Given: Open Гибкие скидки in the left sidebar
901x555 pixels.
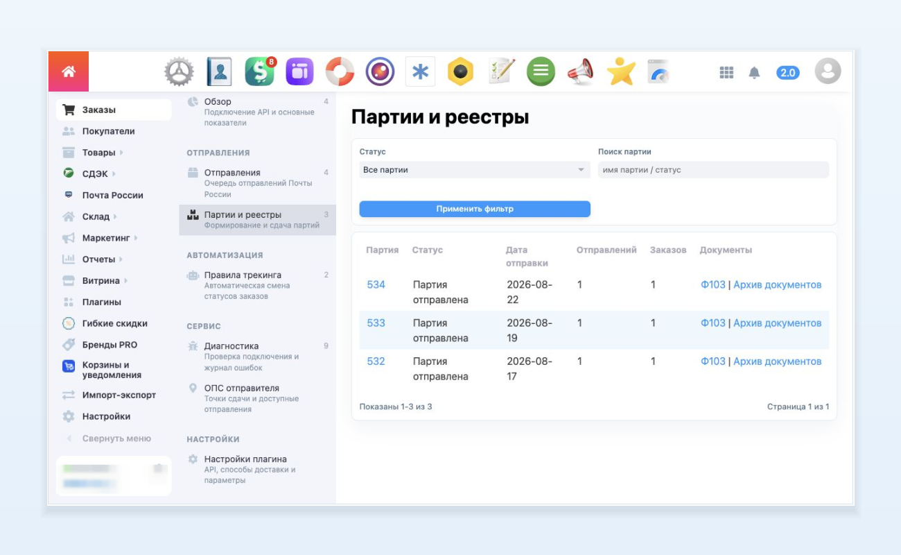Looking at the screenshot, I should (114, 323).
